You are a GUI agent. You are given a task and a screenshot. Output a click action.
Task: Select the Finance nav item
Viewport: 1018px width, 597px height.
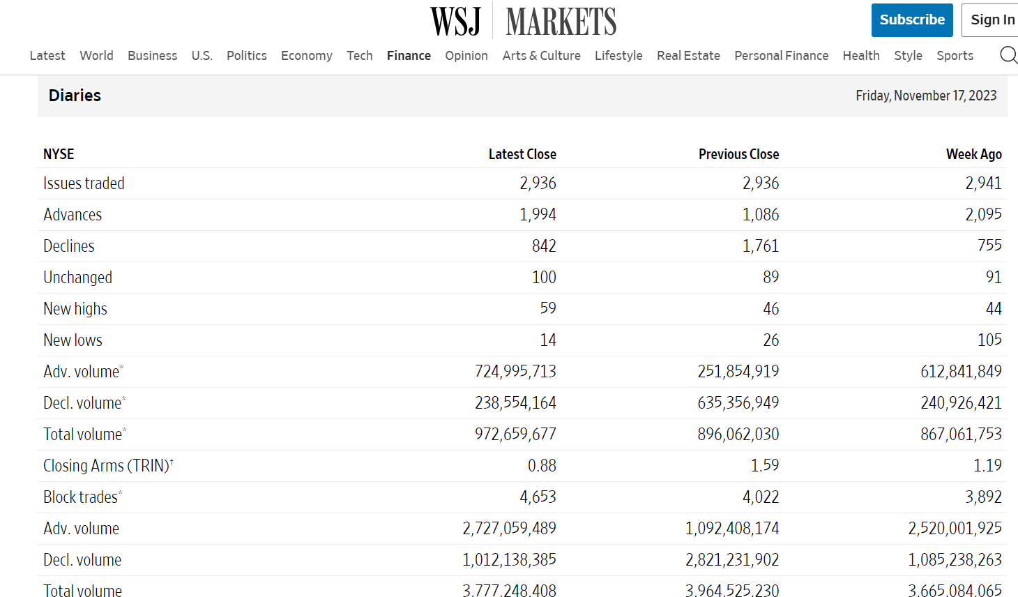409,56
